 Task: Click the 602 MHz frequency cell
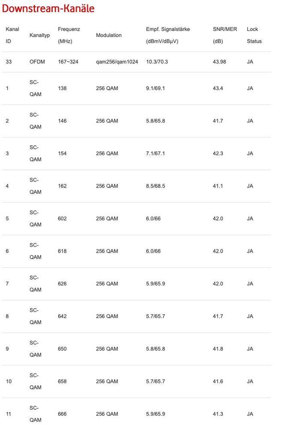click(62, 219)
